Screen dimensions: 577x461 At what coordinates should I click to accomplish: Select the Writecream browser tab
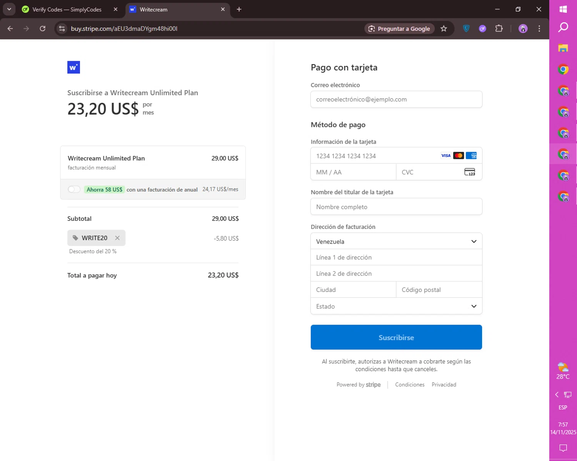[178, 10]
